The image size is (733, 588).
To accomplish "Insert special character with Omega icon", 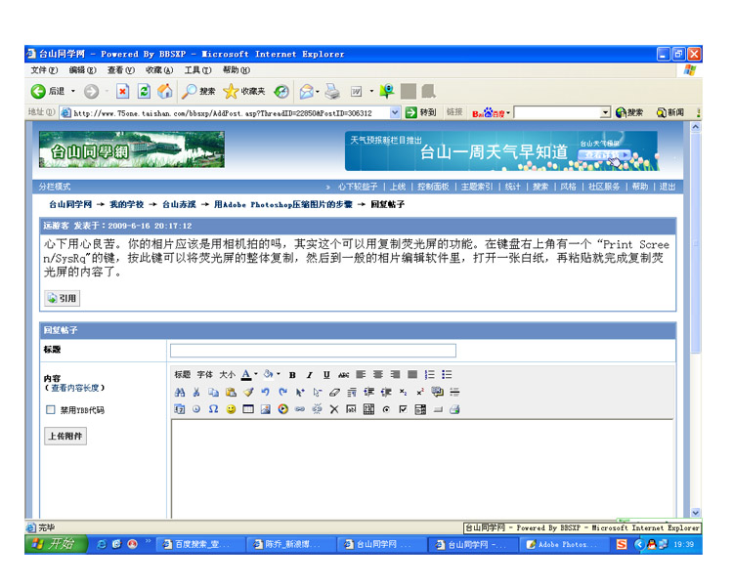I will tap(214, 409).
